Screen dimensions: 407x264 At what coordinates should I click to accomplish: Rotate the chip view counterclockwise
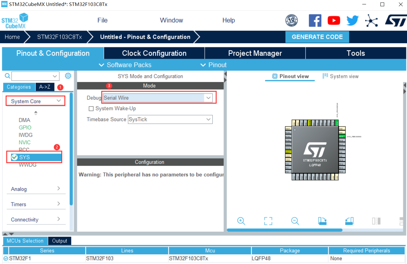349,221
